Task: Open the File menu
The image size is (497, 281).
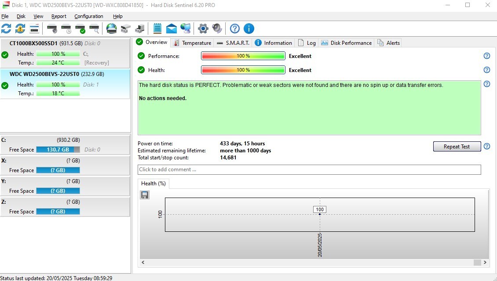Action: coord(5,16)
